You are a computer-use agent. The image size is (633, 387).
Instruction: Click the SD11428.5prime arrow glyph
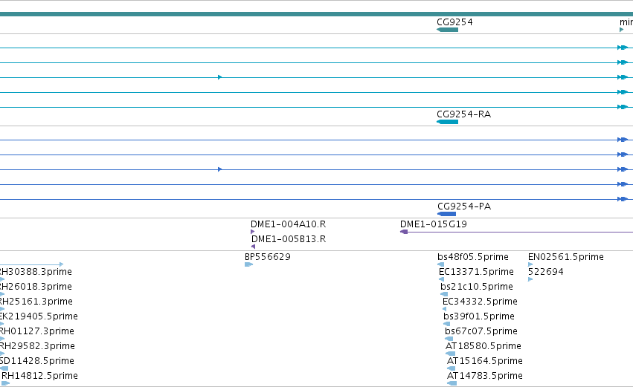(x=4, y=368)
